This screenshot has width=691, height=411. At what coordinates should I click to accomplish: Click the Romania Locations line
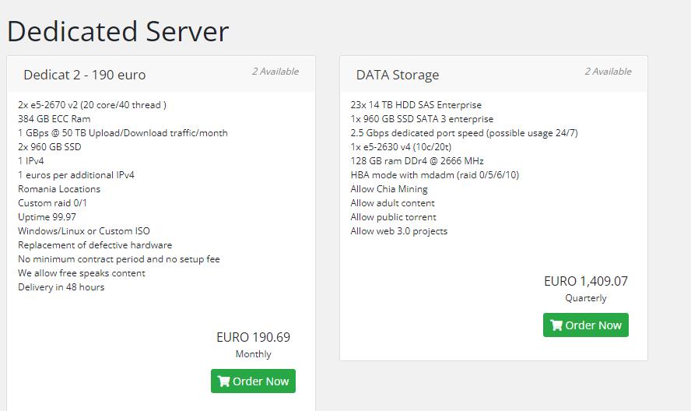(59, 189)
